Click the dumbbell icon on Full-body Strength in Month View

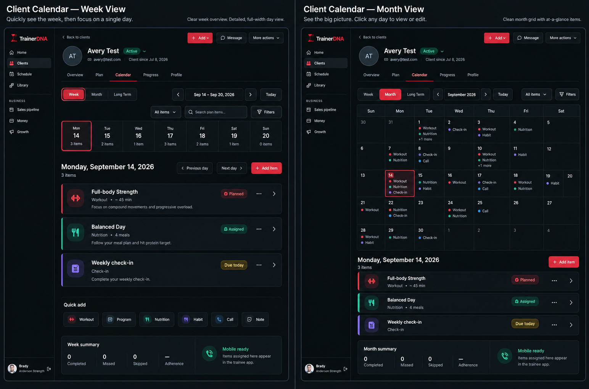coord(372,281)
